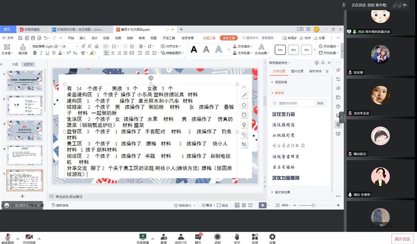Align text left
This screenshot has height=244, width=417.
tap(106, 53)
